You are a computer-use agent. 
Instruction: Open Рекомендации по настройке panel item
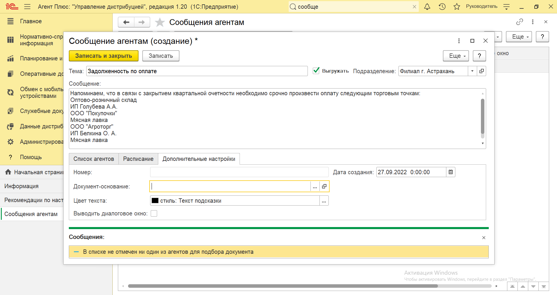(x=32, y=200)
